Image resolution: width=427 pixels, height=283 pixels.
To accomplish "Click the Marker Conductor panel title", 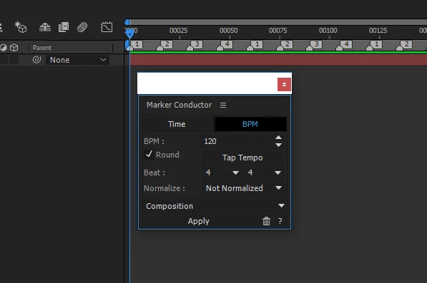I will click(x=179, y=105).
